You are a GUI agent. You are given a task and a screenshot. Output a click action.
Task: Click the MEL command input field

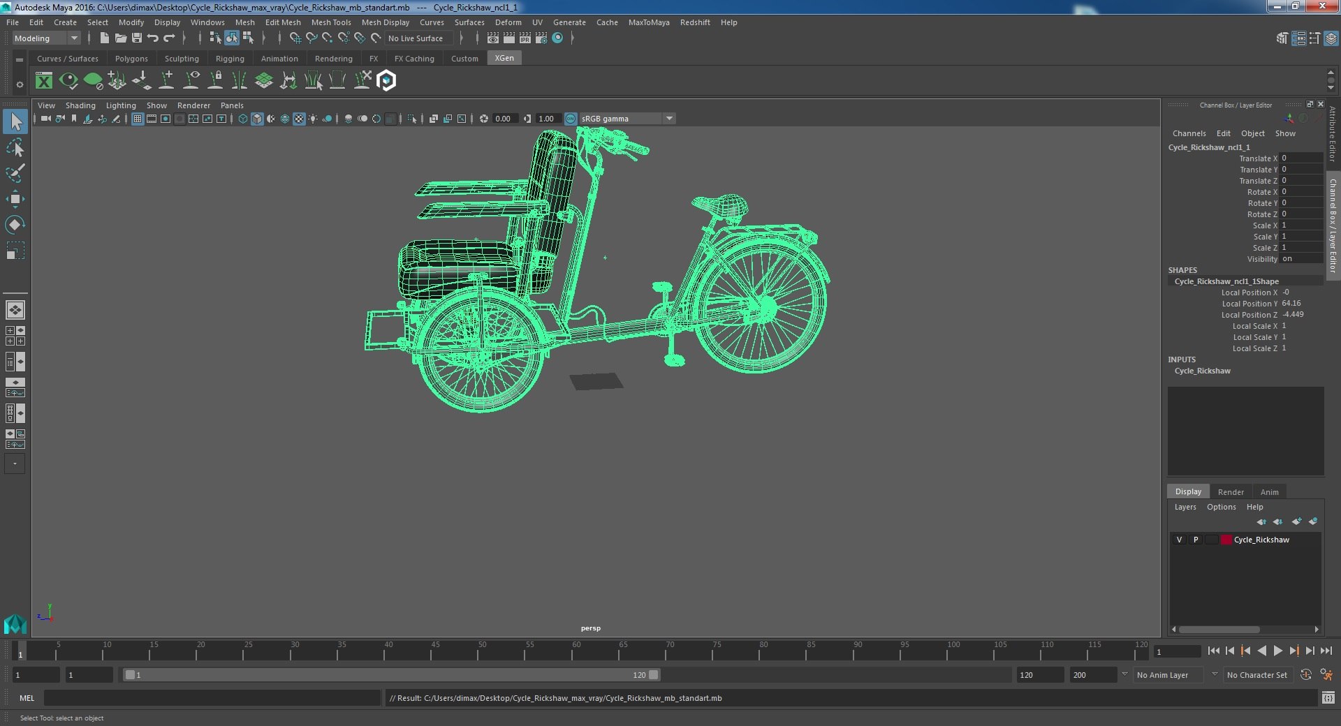[x=212, y=698]
